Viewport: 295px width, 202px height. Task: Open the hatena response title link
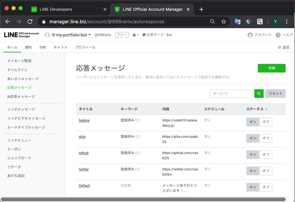[84, 120]
